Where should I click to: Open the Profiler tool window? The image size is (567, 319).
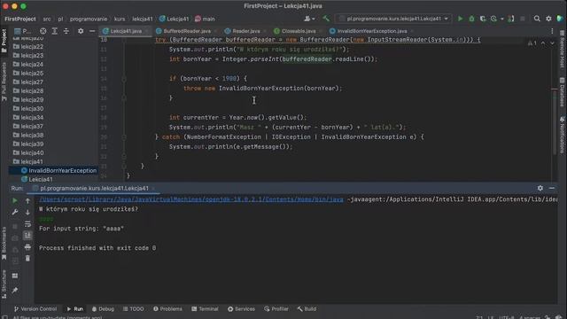(x=276, y=309)
